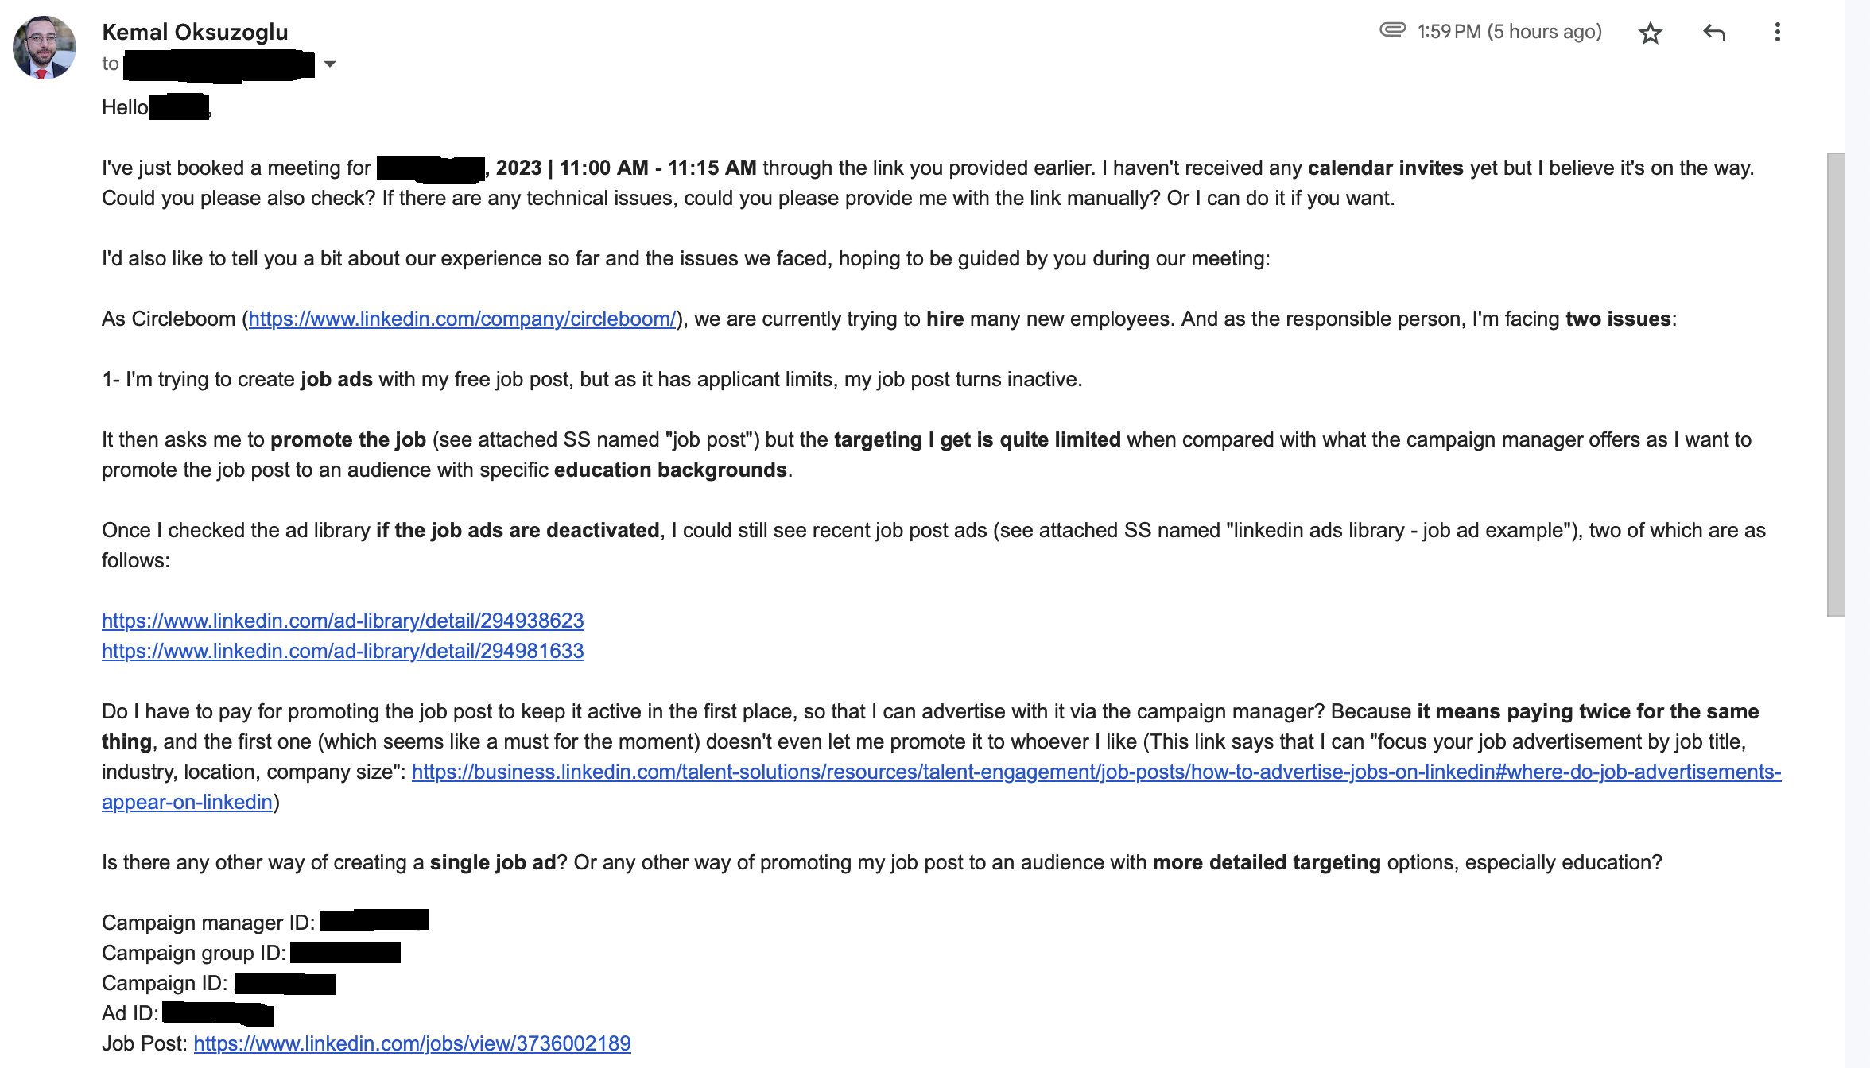Click the redacted Campaign ID value
This screenshot has width=1870, height=1068.
pyautogui.click(x=285, y=984)
